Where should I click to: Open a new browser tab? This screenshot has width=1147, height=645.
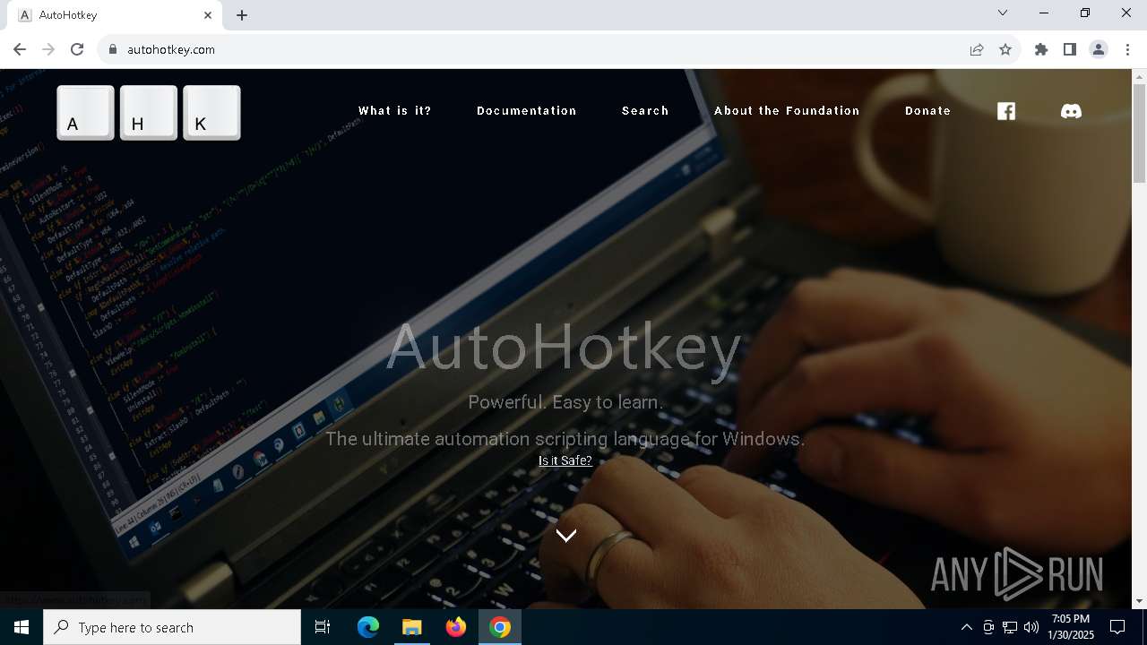tap(242, 15)
